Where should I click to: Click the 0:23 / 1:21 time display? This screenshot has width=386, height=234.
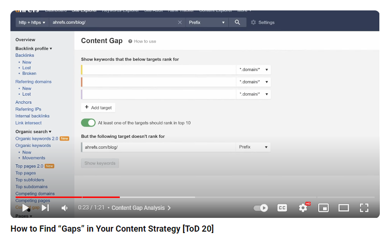click(91, 207)
